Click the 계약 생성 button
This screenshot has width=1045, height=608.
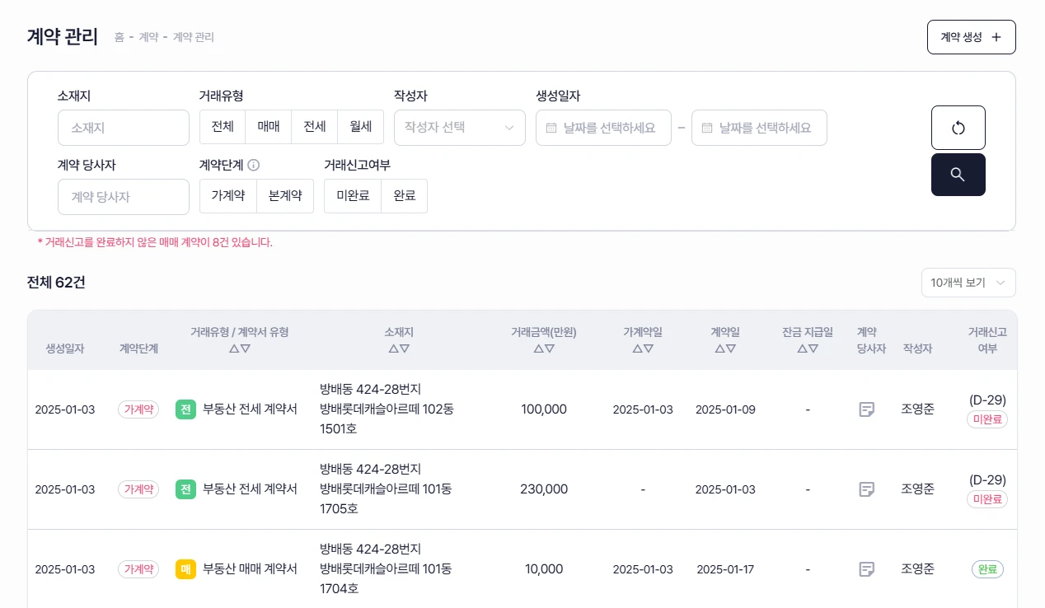[x=971, y=37]
